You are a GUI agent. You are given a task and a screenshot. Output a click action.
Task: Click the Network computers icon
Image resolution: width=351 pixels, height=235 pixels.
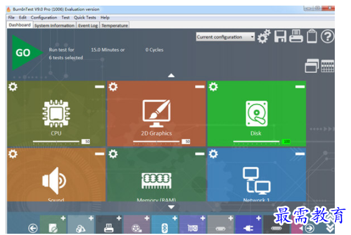pyautogui.click(x=256, y=181)
